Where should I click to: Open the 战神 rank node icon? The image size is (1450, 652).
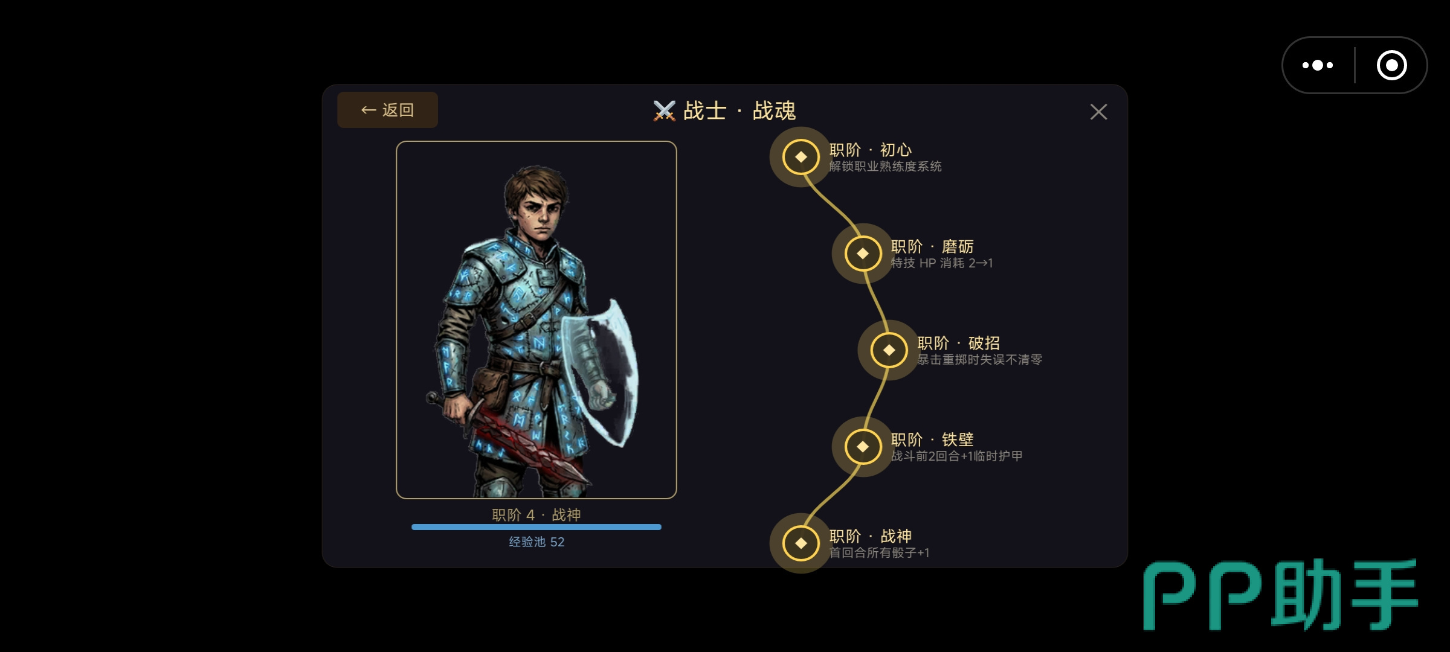pos(801,543)
